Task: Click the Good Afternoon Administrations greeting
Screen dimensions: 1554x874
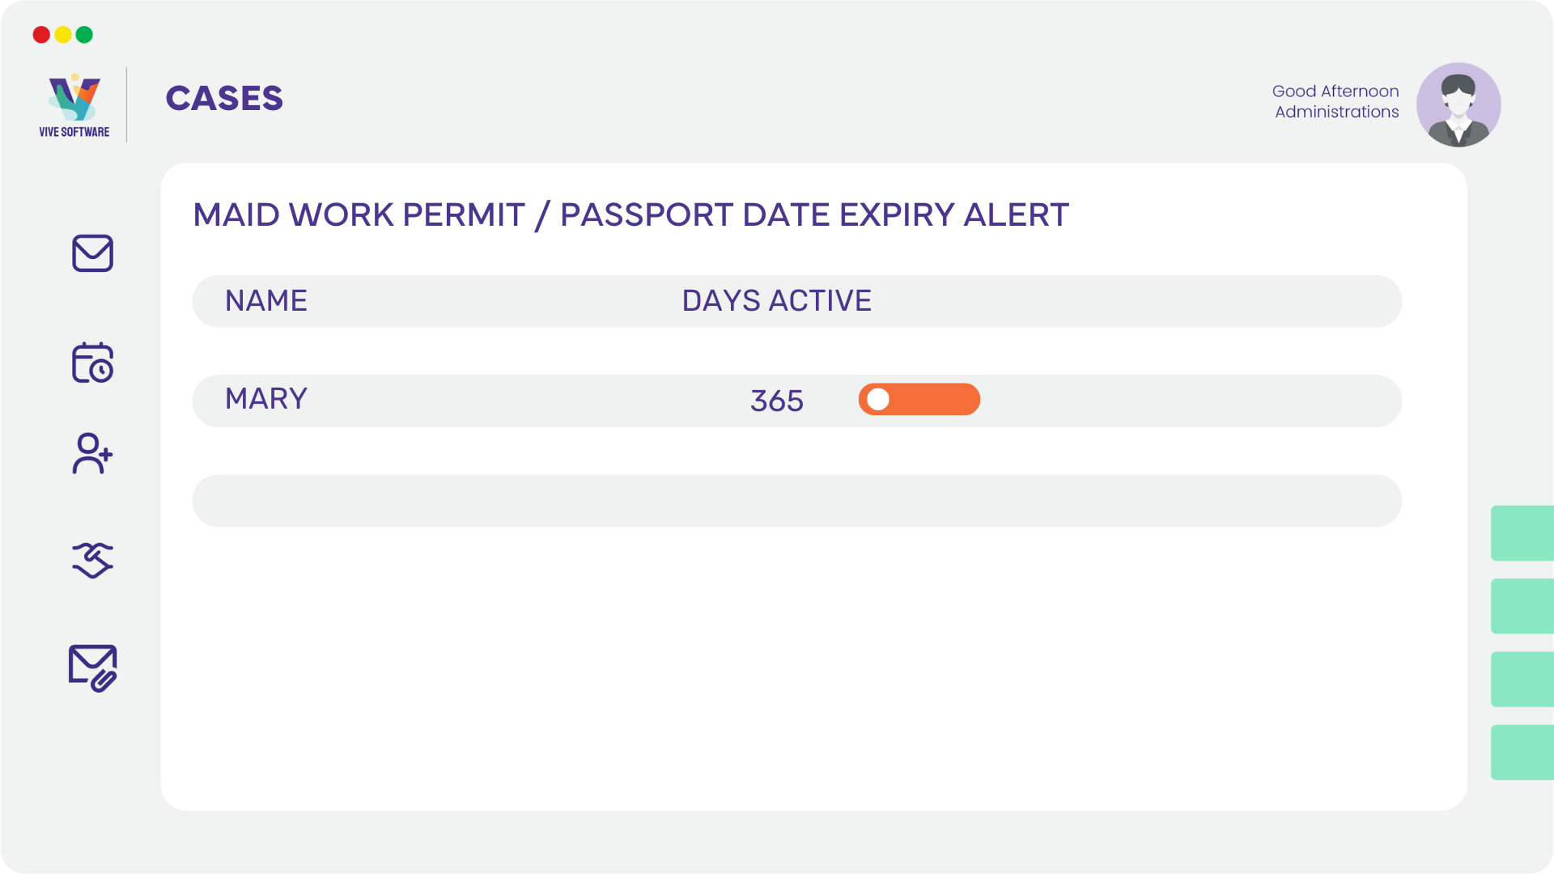Action: coord(1335,101)
